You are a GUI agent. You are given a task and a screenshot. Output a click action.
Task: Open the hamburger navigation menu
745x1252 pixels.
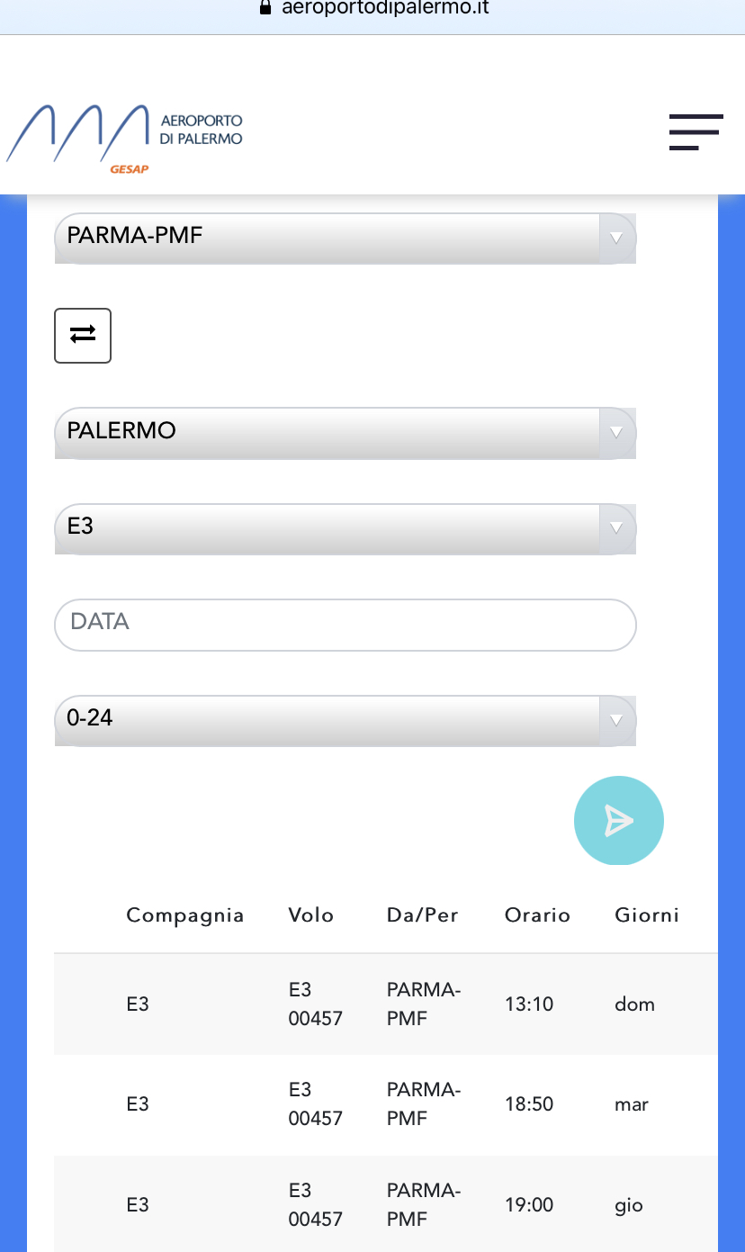696,132
